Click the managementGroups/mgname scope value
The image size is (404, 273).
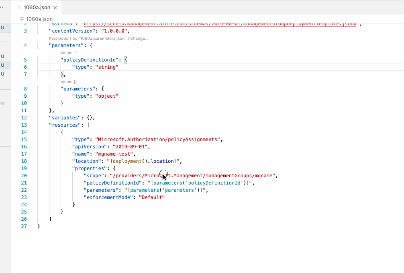coord(192,175)
